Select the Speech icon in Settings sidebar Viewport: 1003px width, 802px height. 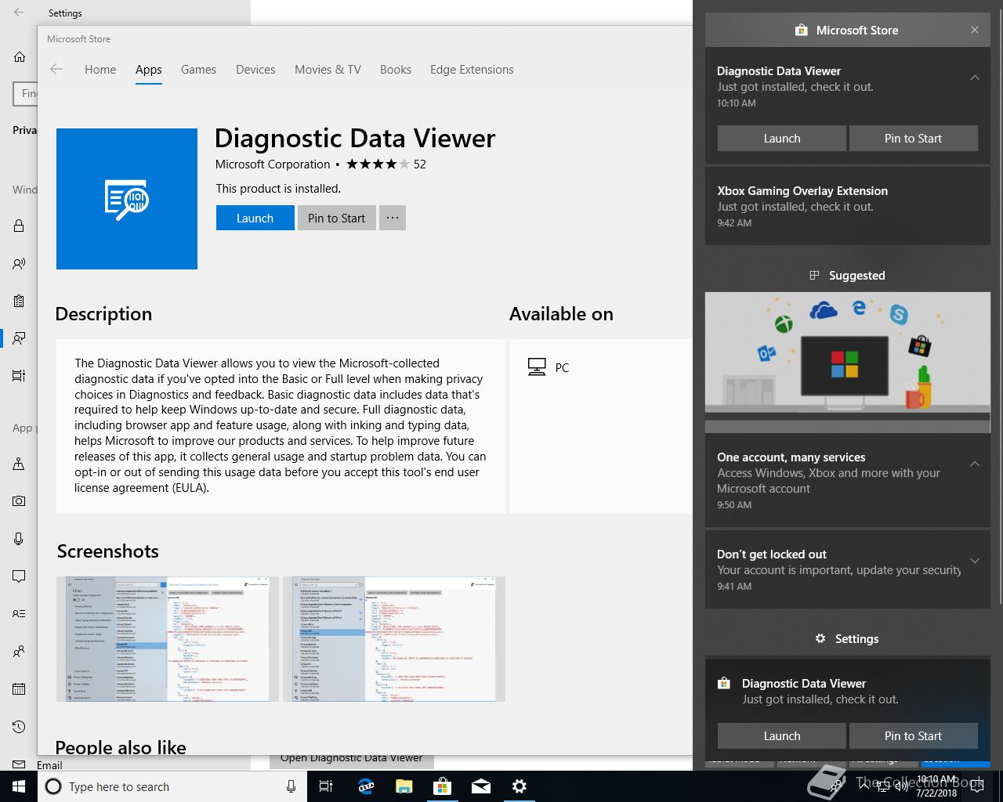click(19, 264)
